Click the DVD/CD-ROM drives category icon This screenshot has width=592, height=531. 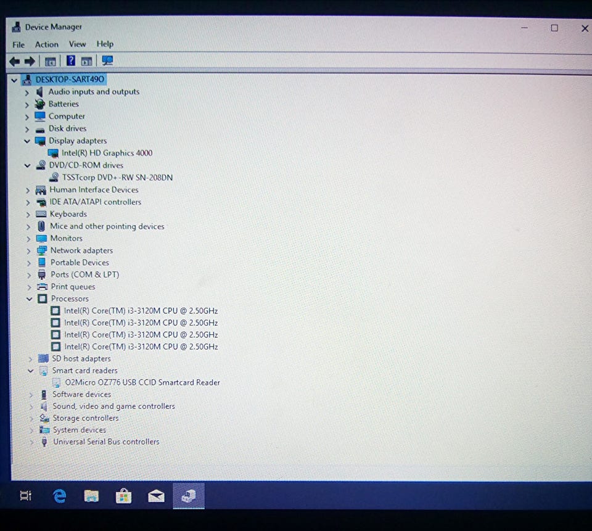click(41, 165)
